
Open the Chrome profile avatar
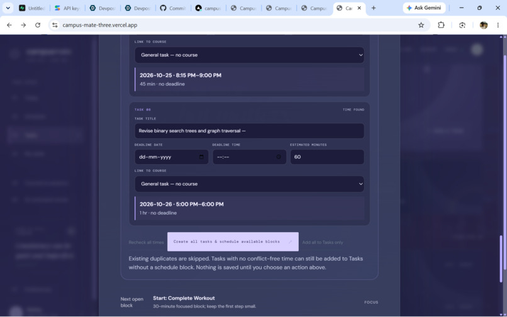tap(484, 25)
